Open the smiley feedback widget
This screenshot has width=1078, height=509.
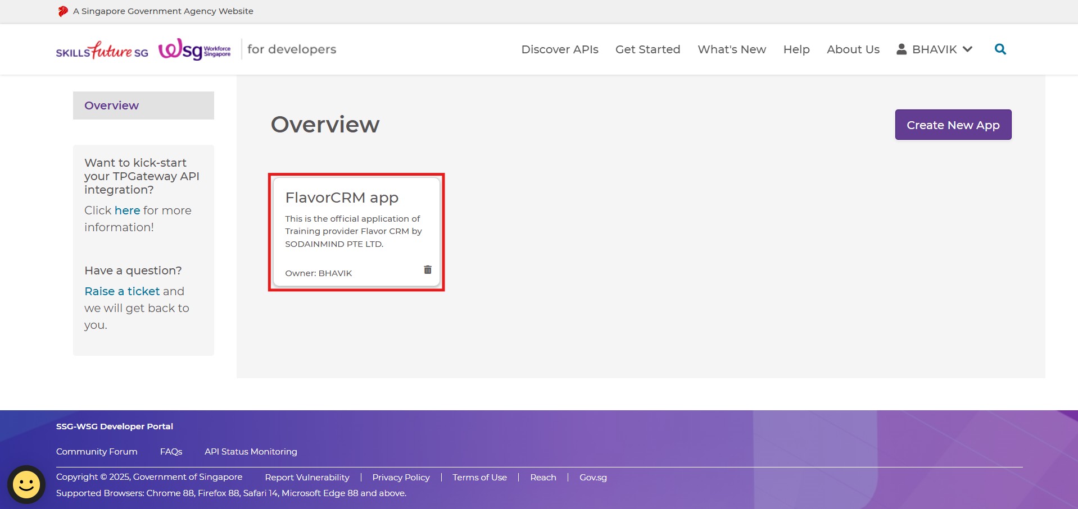26,484
